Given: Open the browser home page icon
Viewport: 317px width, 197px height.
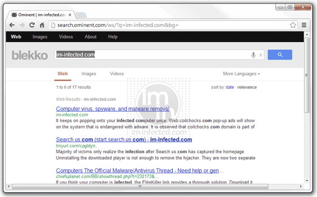Looking at the screenshot, I should click(42, 25).
